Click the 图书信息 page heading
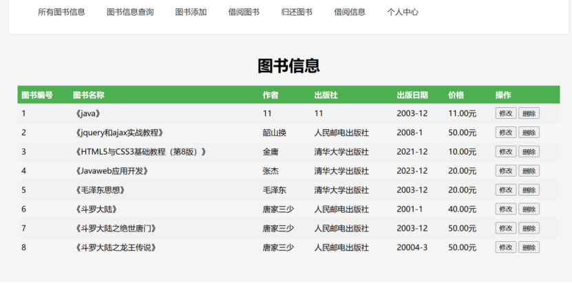 coord(288,66)
